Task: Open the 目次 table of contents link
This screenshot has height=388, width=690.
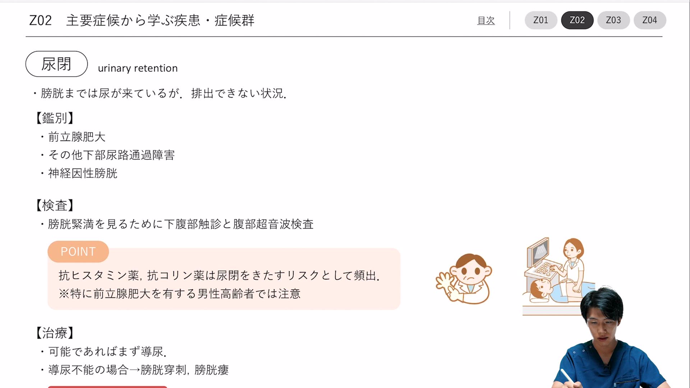Action: tap(486, 20)
